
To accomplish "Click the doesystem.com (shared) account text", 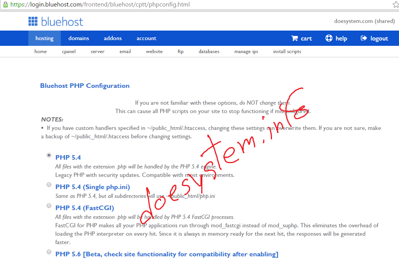I will click(x=365, y=21).
